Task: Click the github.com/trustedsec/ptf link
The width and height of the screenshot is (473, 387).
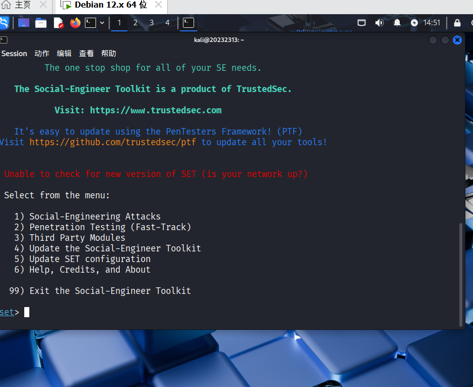Action: coord(113,142)
